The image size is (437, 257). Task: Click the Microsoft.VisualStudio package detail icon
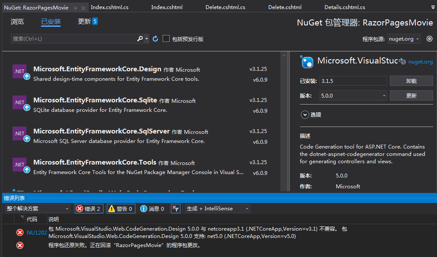[307, 62]
